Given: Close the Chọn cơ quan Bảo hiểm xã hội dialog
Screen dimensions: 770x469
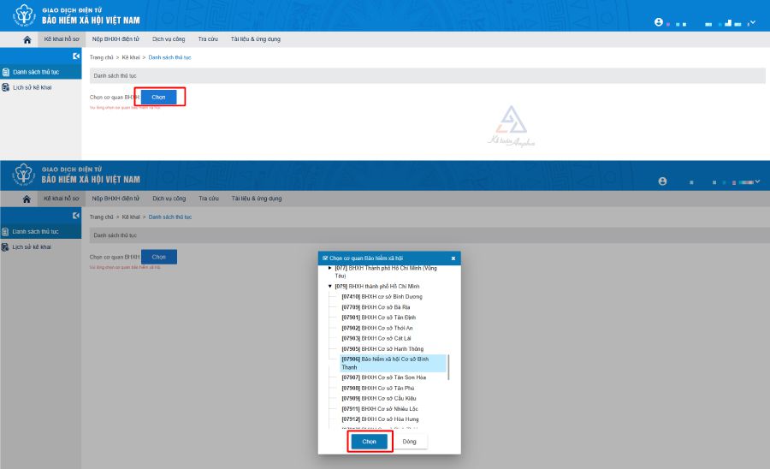Looking at the screenshot, I should click(x=453, y=258).
